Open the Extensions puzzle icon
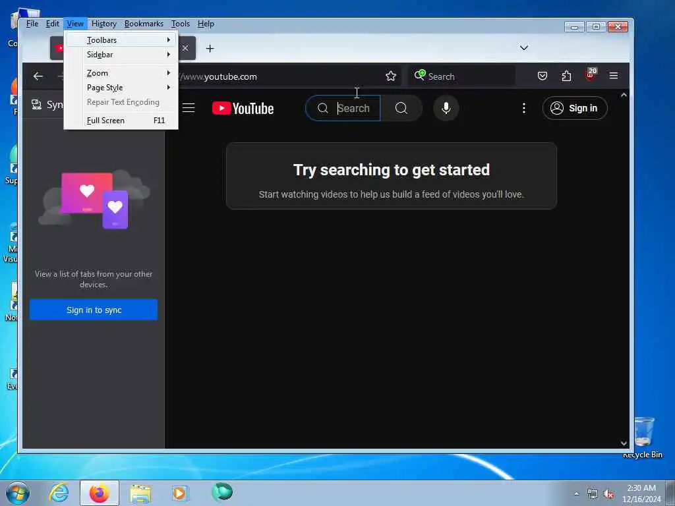 click(566, 76)
